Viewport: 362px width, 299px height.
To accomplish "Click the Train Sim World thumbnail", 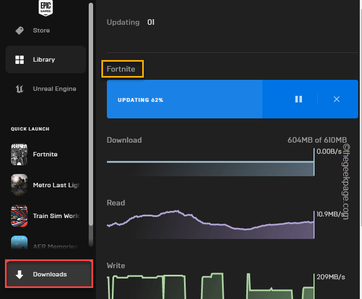I will tap(20, 216).
